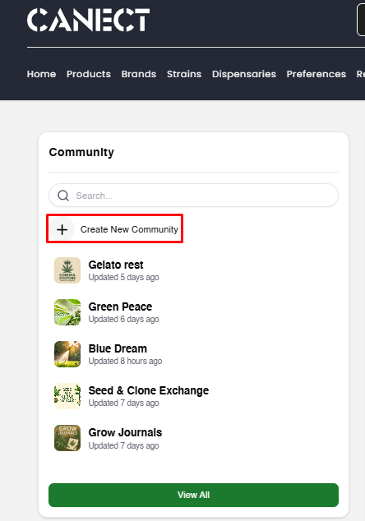The height and width of the screenshot is (521, 365).
Task: Click the Green Peace thumbnail
Action: tap(67, 312)
